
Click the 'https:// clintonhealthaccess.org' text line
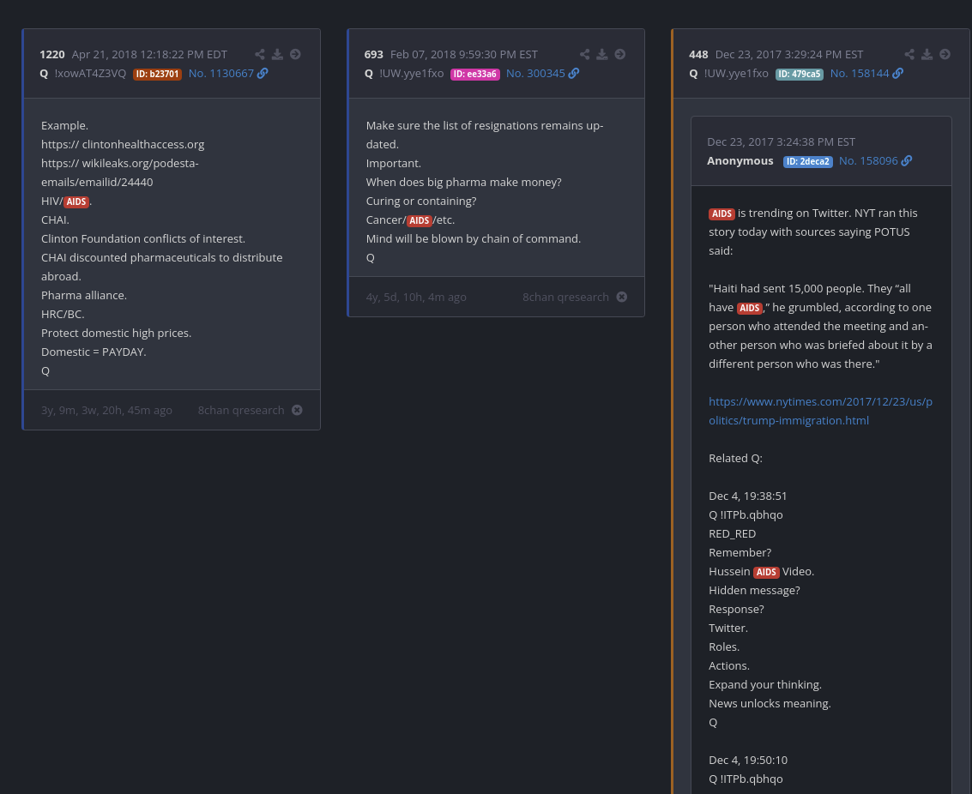point(123,144)
